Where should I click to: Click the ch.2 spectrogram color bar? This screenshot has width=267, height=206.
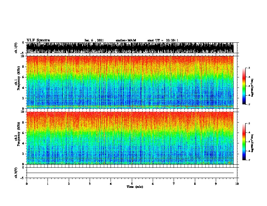(244, 142)
